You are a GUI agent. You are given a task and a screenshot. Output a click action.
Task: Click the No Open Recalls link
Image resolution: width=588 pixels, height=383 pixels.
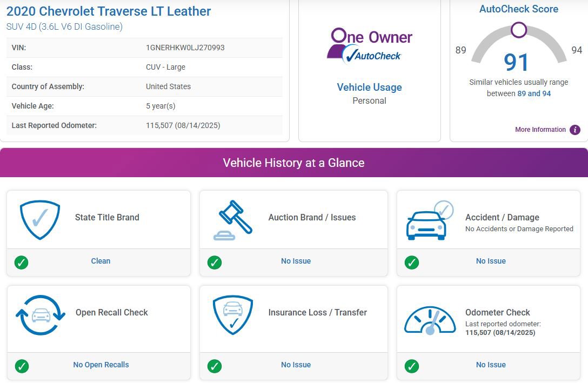101,365
